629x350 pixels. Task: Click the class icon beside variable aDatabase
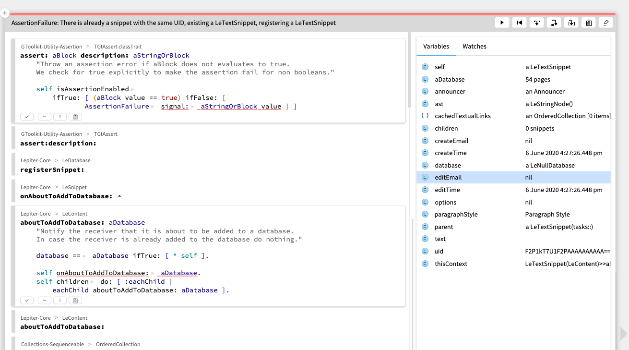(425, 79)
